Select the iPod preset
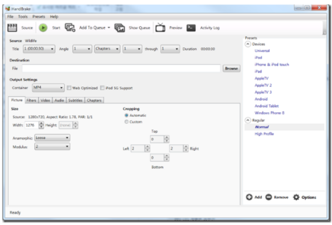The image size is (332, 225). tap(258, 57)
